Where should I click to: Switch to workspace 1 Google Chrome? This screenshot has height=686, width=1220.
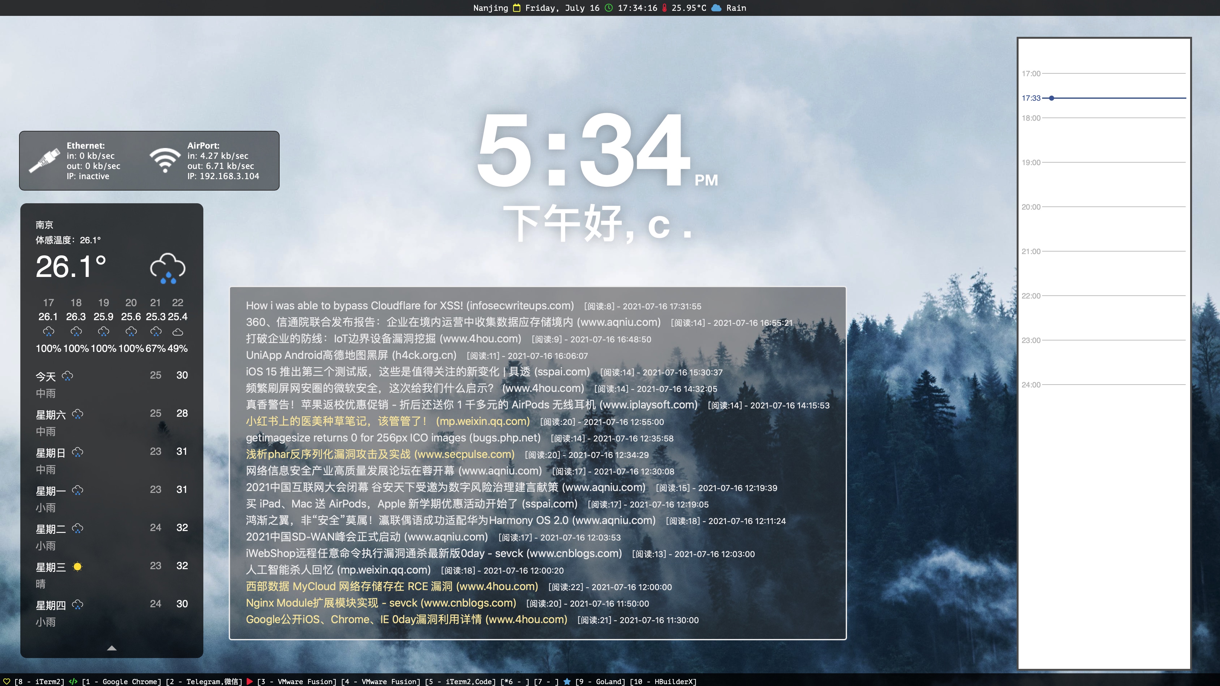click(121, 681)
